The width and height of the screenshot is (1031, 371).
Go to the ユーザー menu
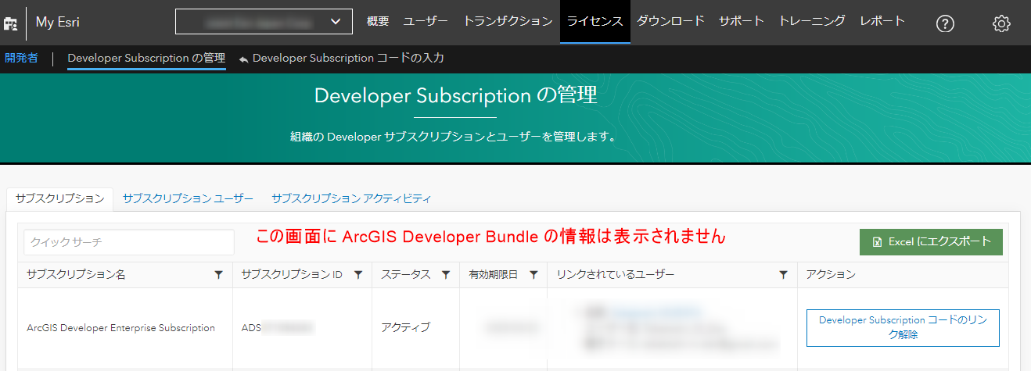pos(426,22)
